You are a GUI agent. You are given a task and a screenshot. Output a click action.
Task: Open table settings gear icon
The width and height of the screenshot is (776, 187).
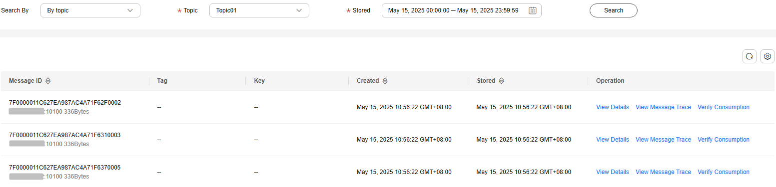(x=768, y=56)
